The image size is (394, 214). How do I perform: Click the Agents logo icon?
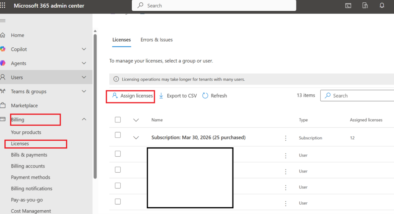coord(3,63)
